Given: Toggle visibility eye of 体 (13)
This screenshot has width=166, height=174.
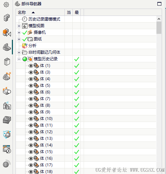Looking at the screenshot, I should [31, 139].
